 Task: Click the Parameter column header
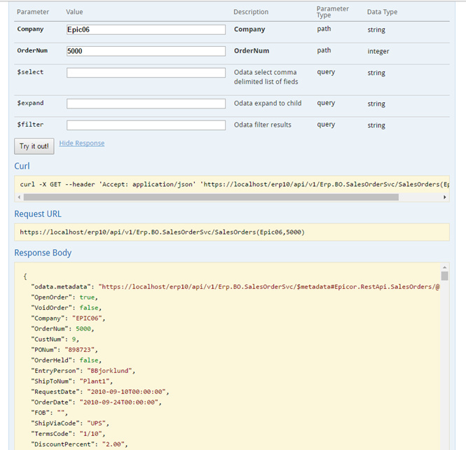(33, 12)
